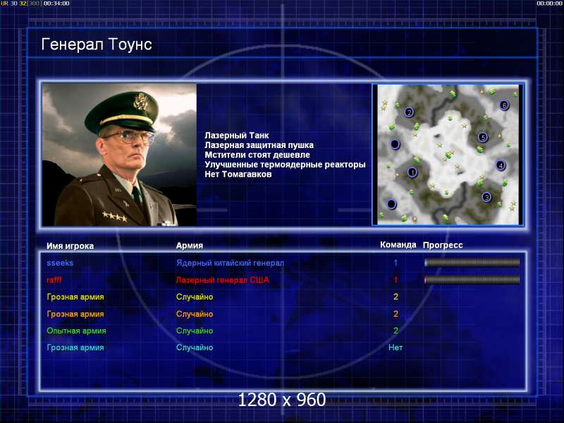This screenshot has height=423, width=564.
Task: Click green 'Случайно' army value
Action: point(195,331)
